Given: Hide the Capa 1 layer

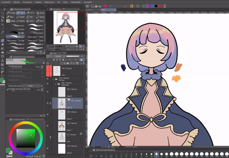Looking at the screenshot, I should click(48, 126).
